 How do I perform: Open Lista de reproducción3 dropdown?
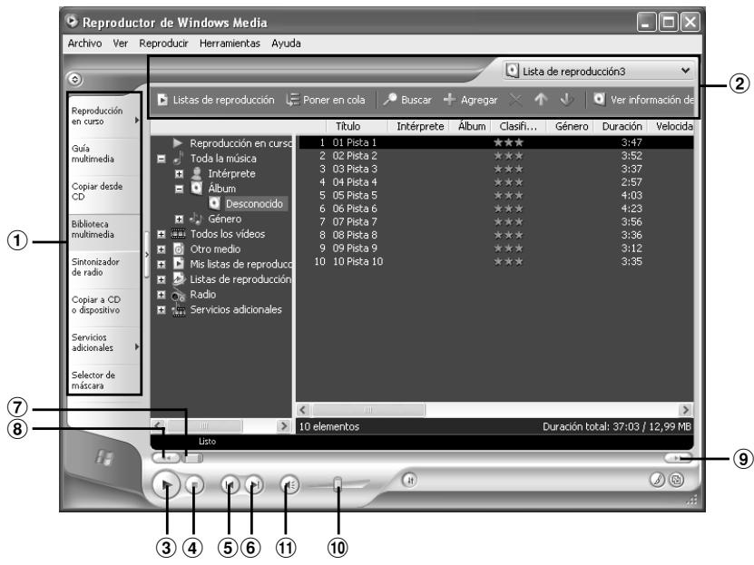click(x=599, y=71)
